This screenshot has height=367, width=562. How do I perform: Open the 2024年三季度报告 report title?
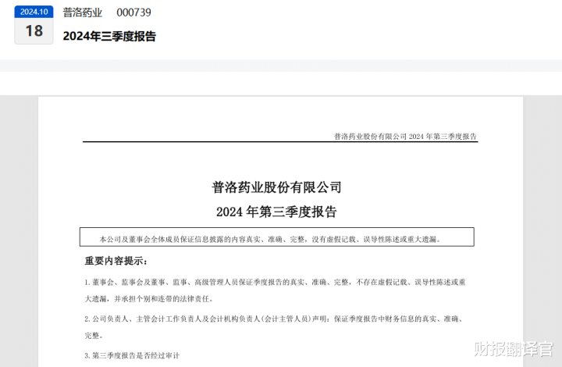tap(109, 36)
